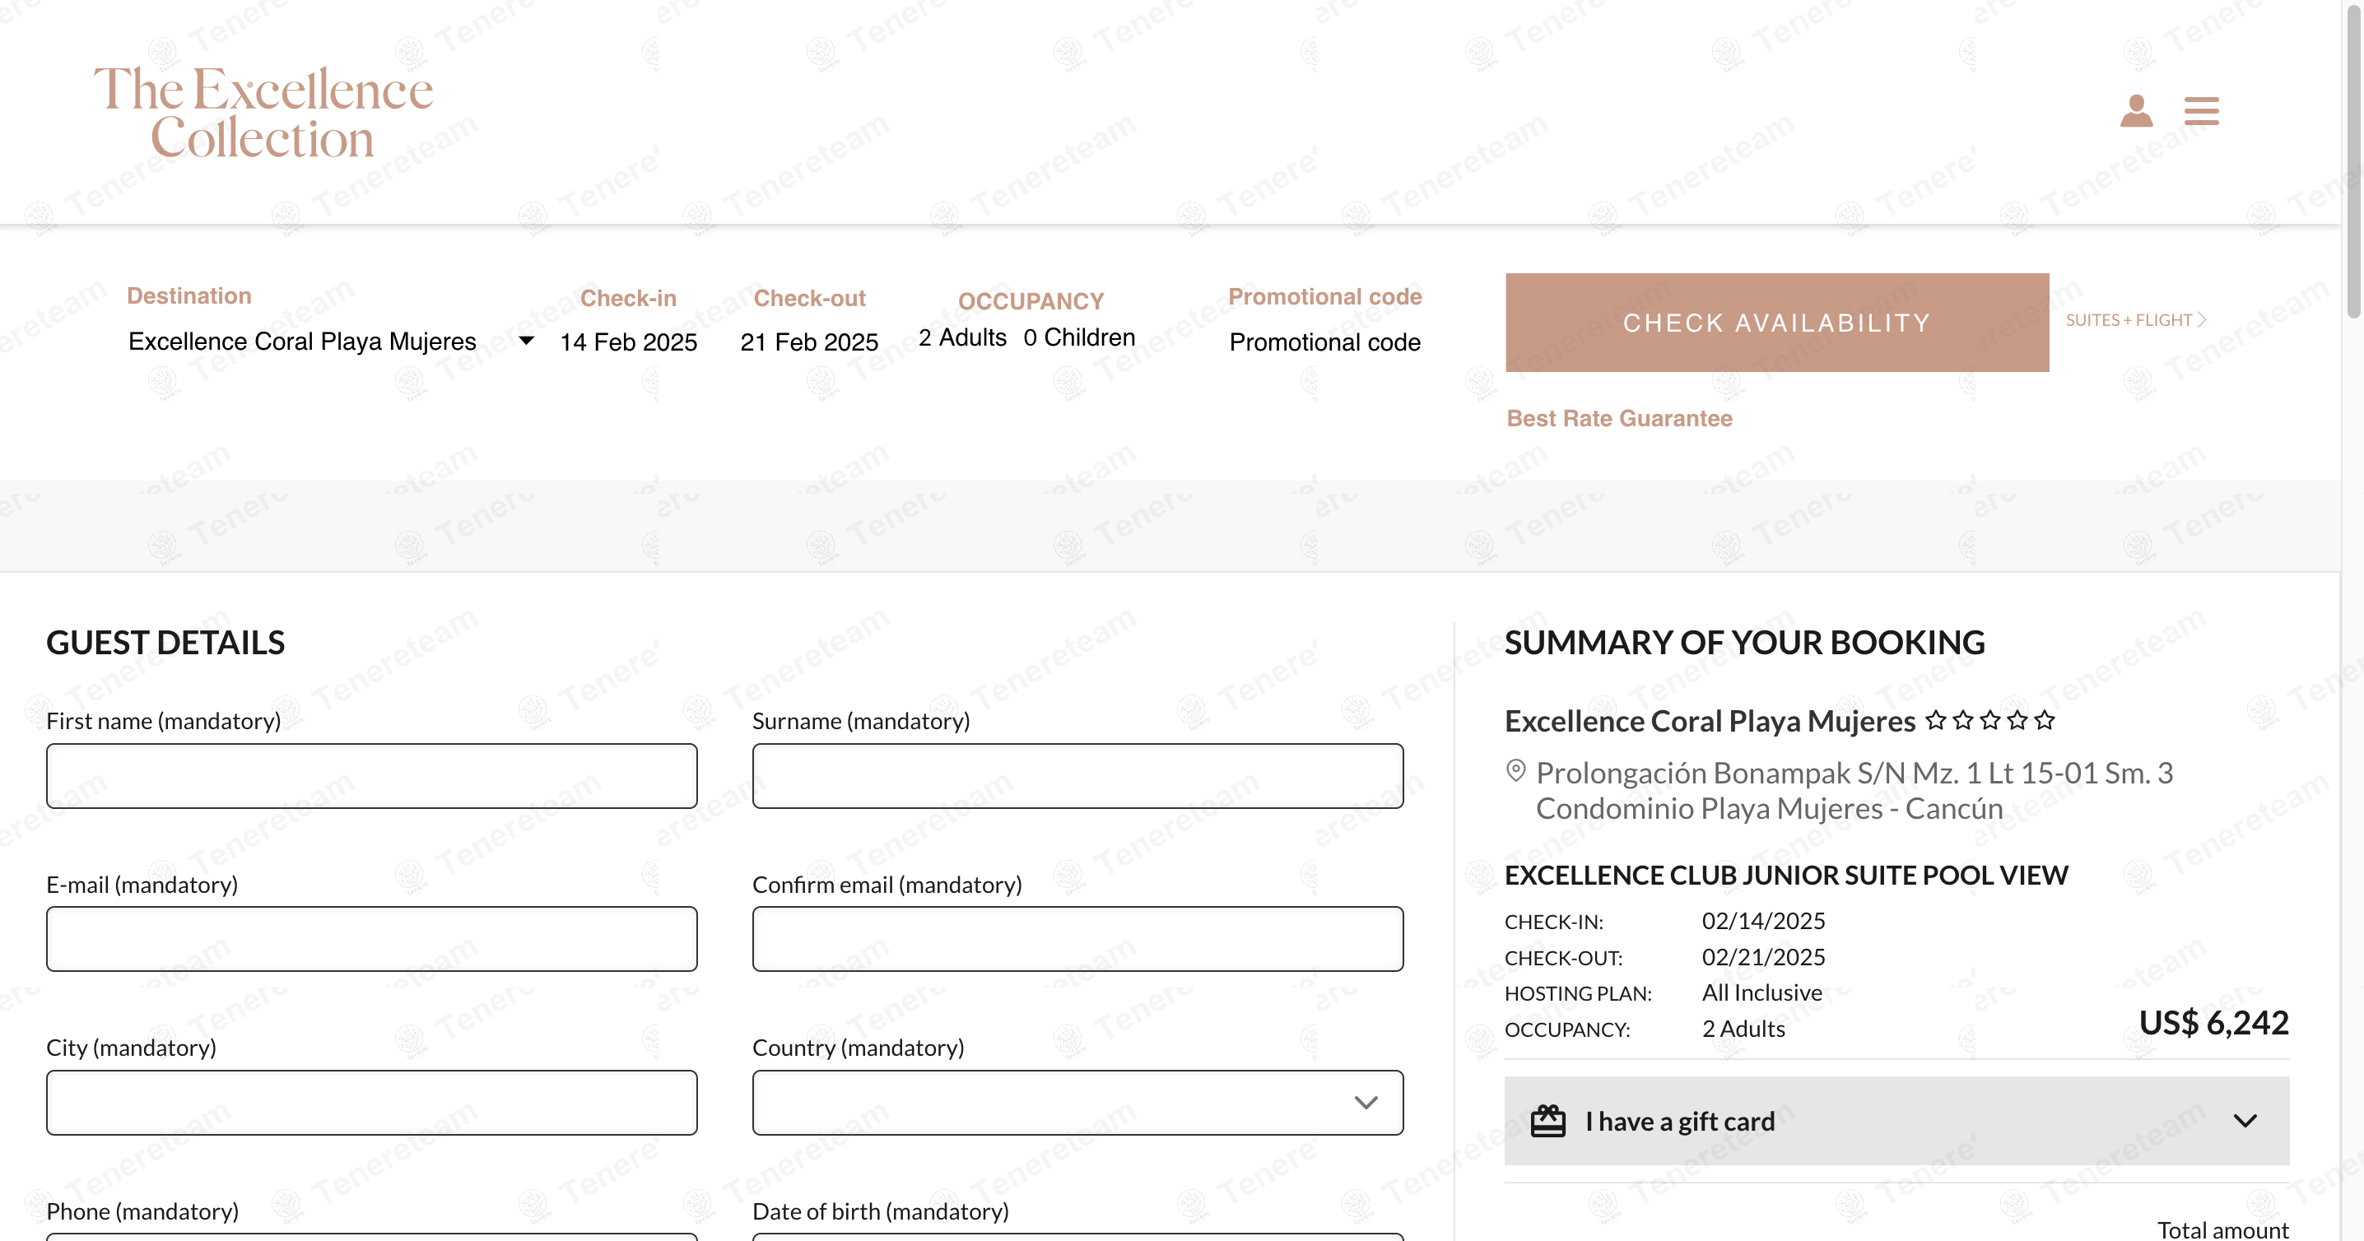Expand the Destination dropdown arrow
The image size is (2364, 1241).
[x=526, y=342]
